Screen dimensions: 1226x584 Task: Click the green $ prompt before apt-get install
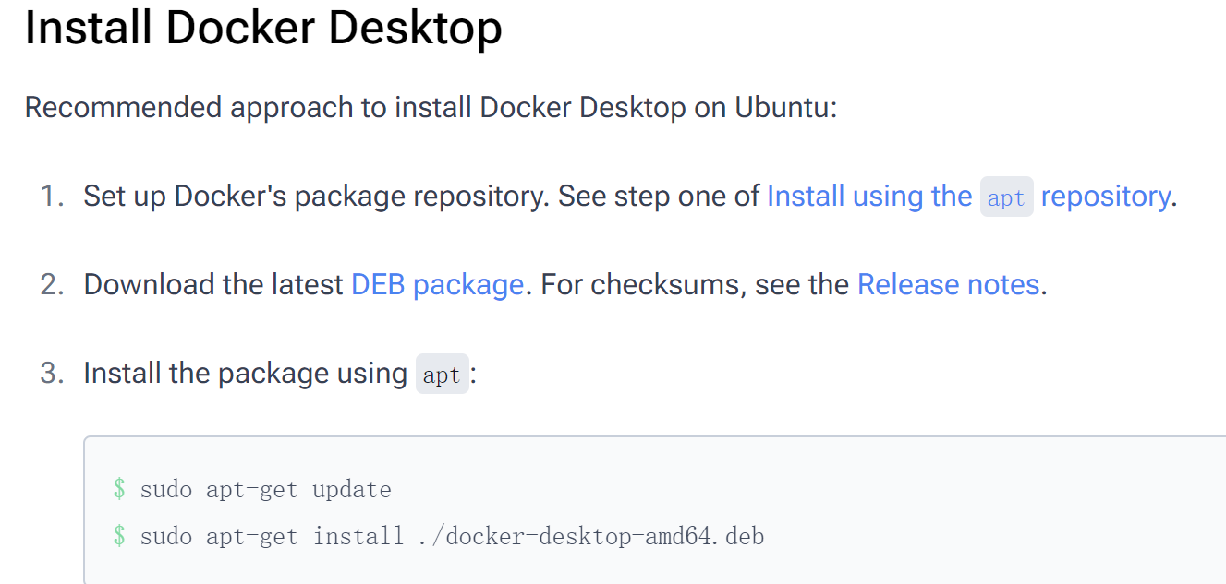(x=119, y=536)
